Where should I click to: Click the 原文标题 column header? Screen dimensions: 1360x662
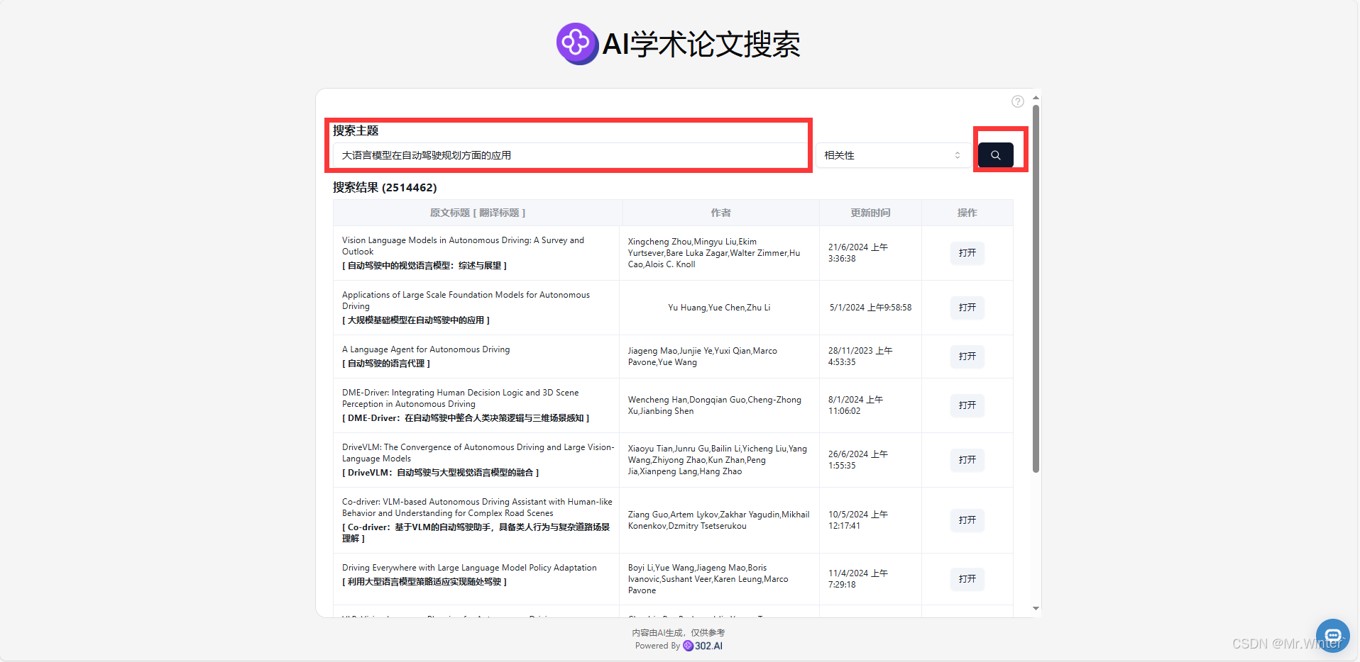pyautogui.click(x=477, y=213)
